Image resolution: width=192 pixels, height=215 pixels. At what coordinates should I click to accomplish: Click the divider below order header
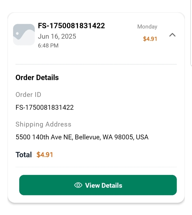96,64
